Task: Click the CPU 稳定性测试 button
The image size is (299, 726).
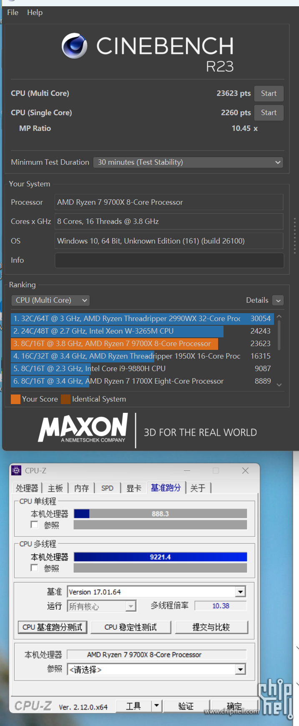Action: [131, 627]
